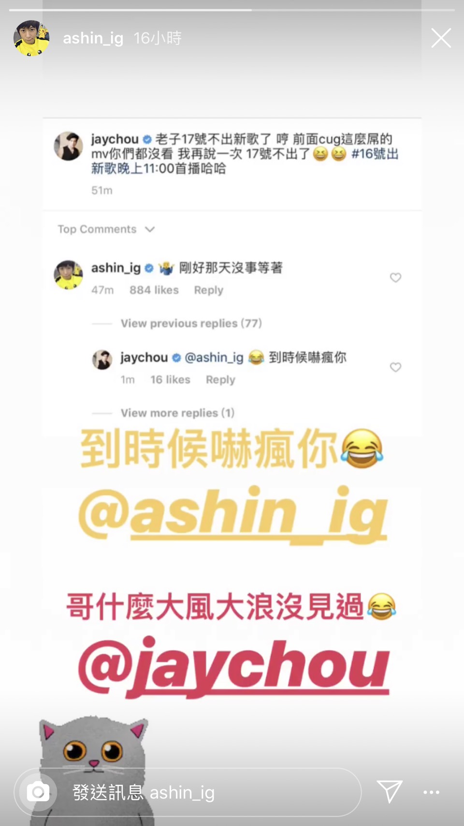Expand View more replies (1)
This screenshot has height=826, width=464.
[x=177, y=413]
